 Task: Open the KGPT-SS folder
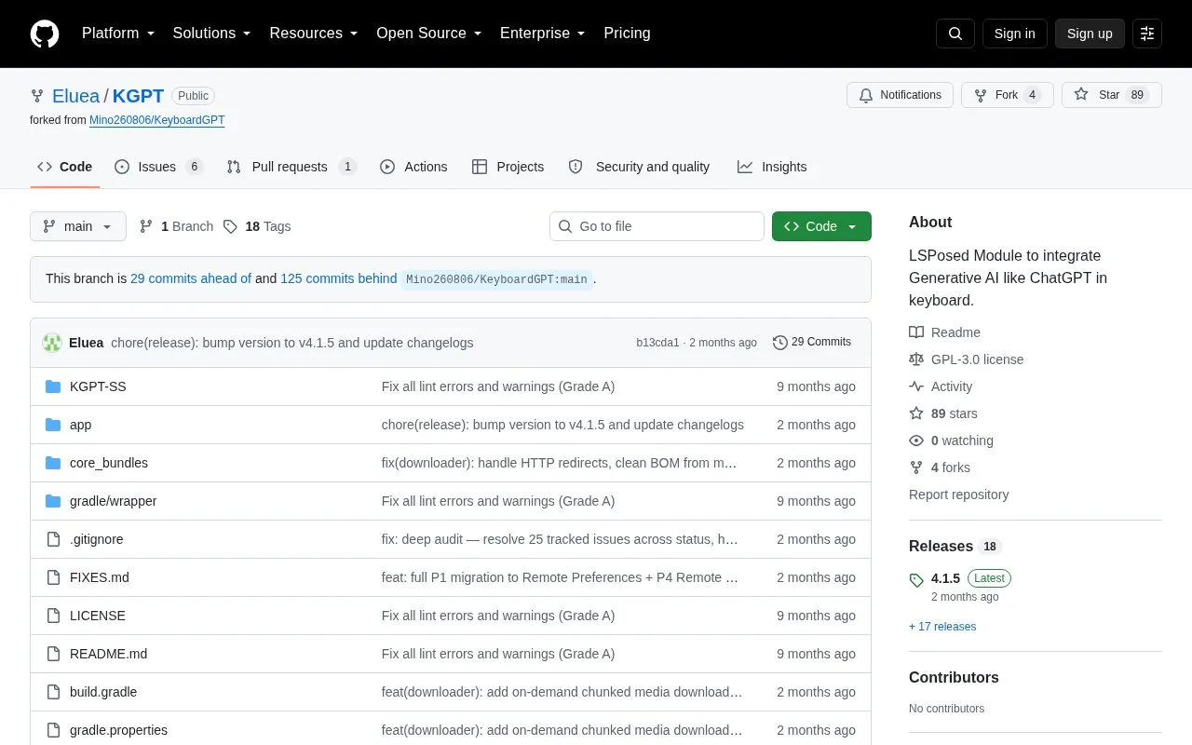pos(98,386)
